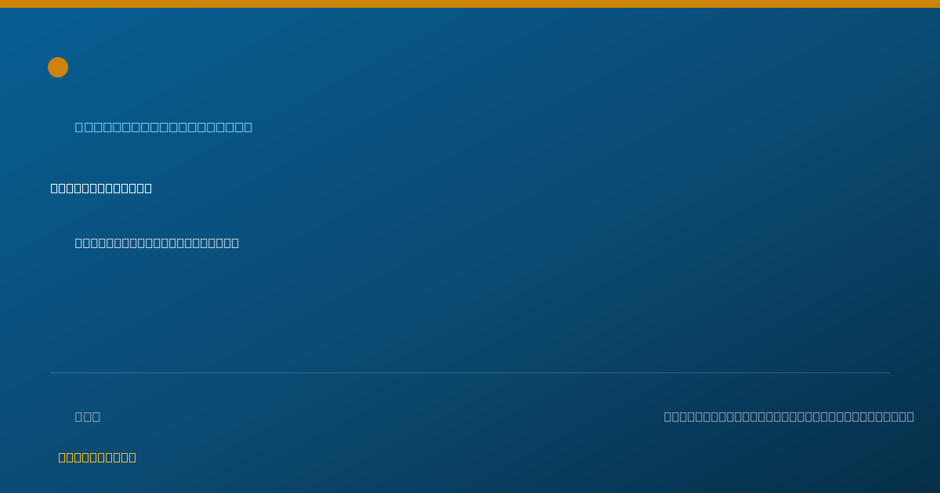Screen dimensions: 940x493
Task: Open the yellow link text in the footer
Action: [x=97, y=457]
